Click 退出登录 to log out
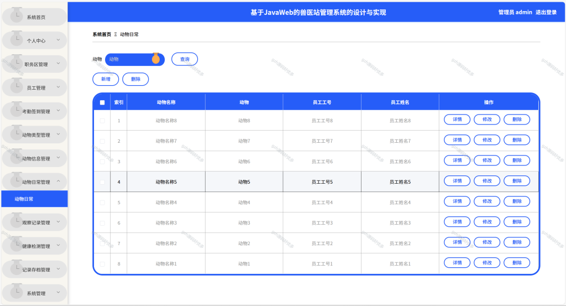This screenshot has width=566, height=306. 546,12
